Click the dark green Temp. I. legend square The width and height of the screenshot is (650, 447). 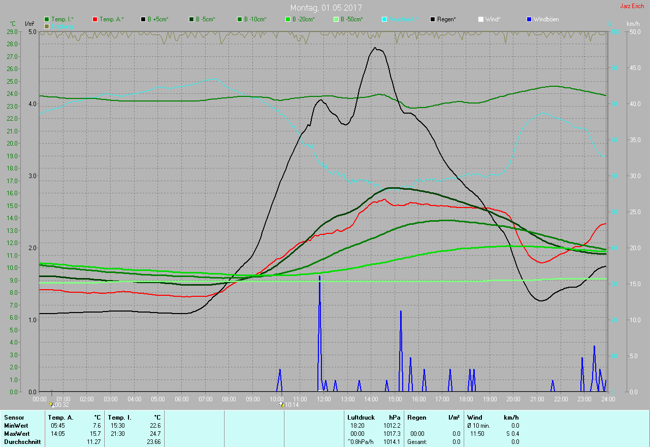point(47,19)
